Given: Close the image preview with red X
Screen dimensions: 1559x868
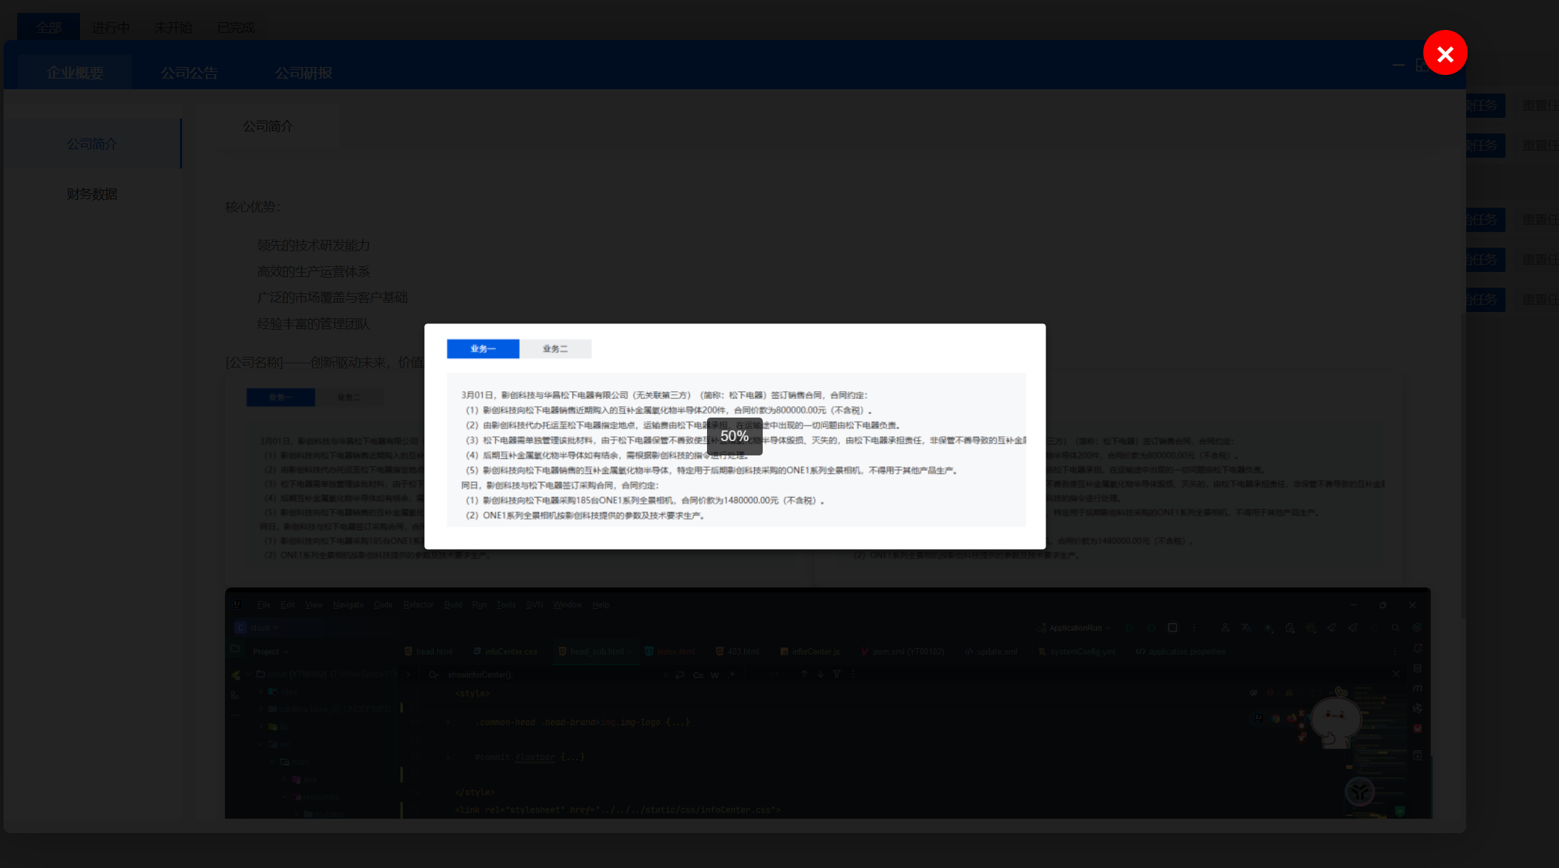Looking at the screenshot, I should coord(1445,53).
